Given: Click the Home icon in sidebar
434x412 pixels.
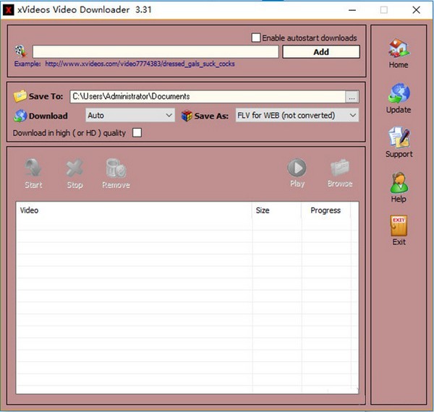Looking at the screenshot, I should (x=399, y=49).
